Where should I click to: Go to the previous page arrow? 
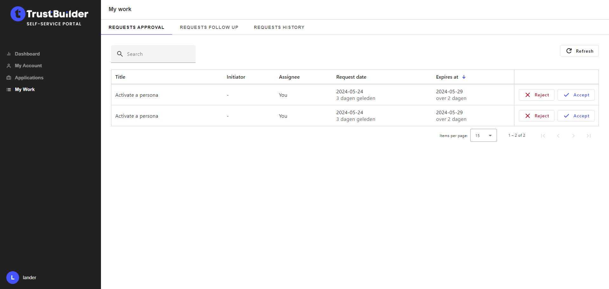558,136
